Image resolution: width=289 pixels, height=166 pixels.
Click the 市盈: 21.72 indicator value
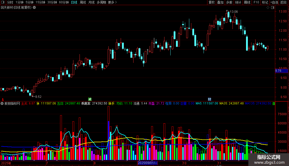pos(156,103)
